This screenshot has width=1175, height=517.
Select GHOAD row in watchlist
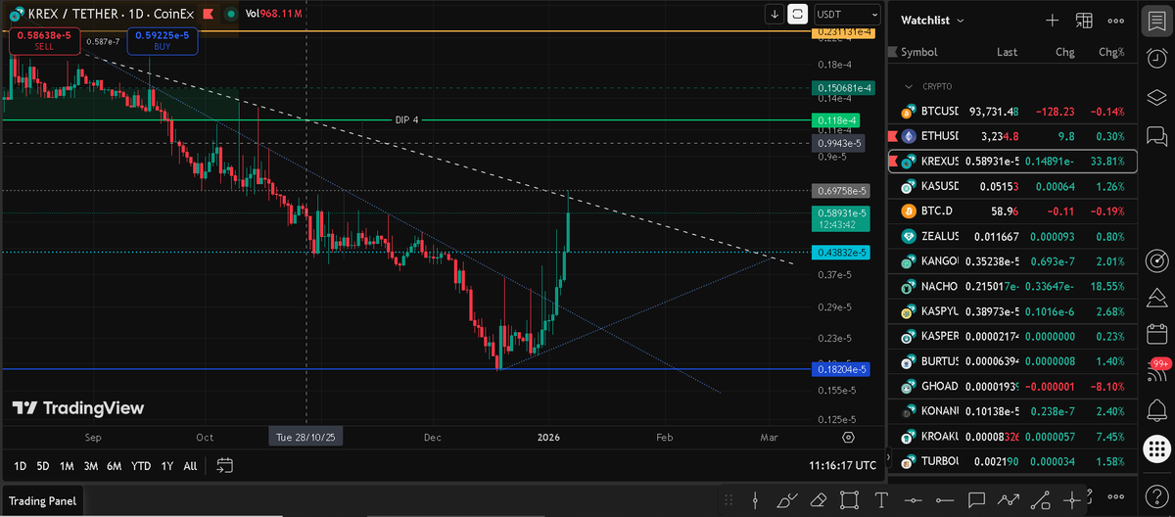pyautogui.click(x=1012, y=386)
